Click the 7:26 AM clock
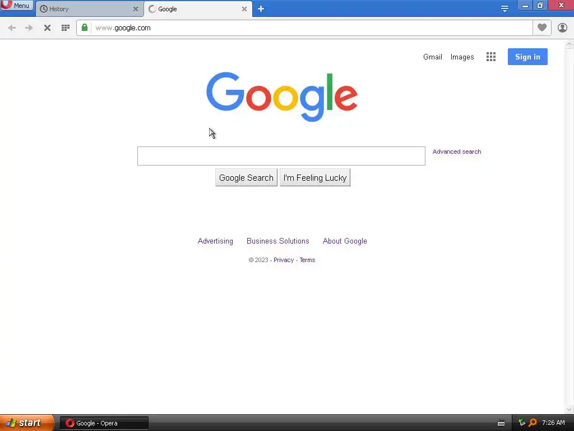 (x=553, y=423)
